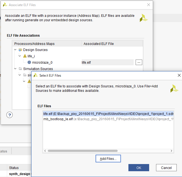Collapse the sim folder node under Simulation Sources
The image size is (182, 177).
click(20, 75)
